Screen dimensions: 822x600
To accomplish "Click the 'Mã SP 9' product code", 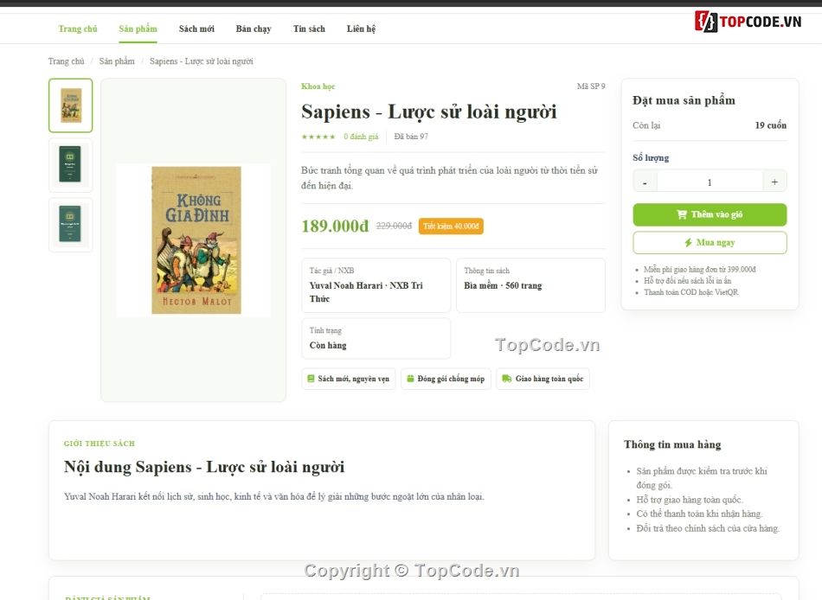I will (591, 86).
